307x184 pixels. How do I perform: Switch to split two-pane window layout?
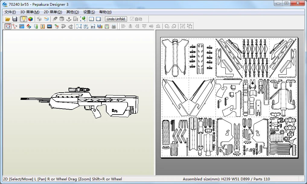click(91, 19)
